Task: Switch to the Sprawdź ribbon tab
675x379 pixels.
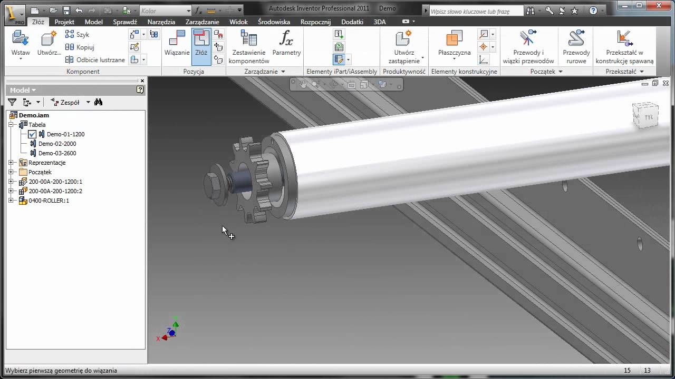Action: click(x=125, y=22)
